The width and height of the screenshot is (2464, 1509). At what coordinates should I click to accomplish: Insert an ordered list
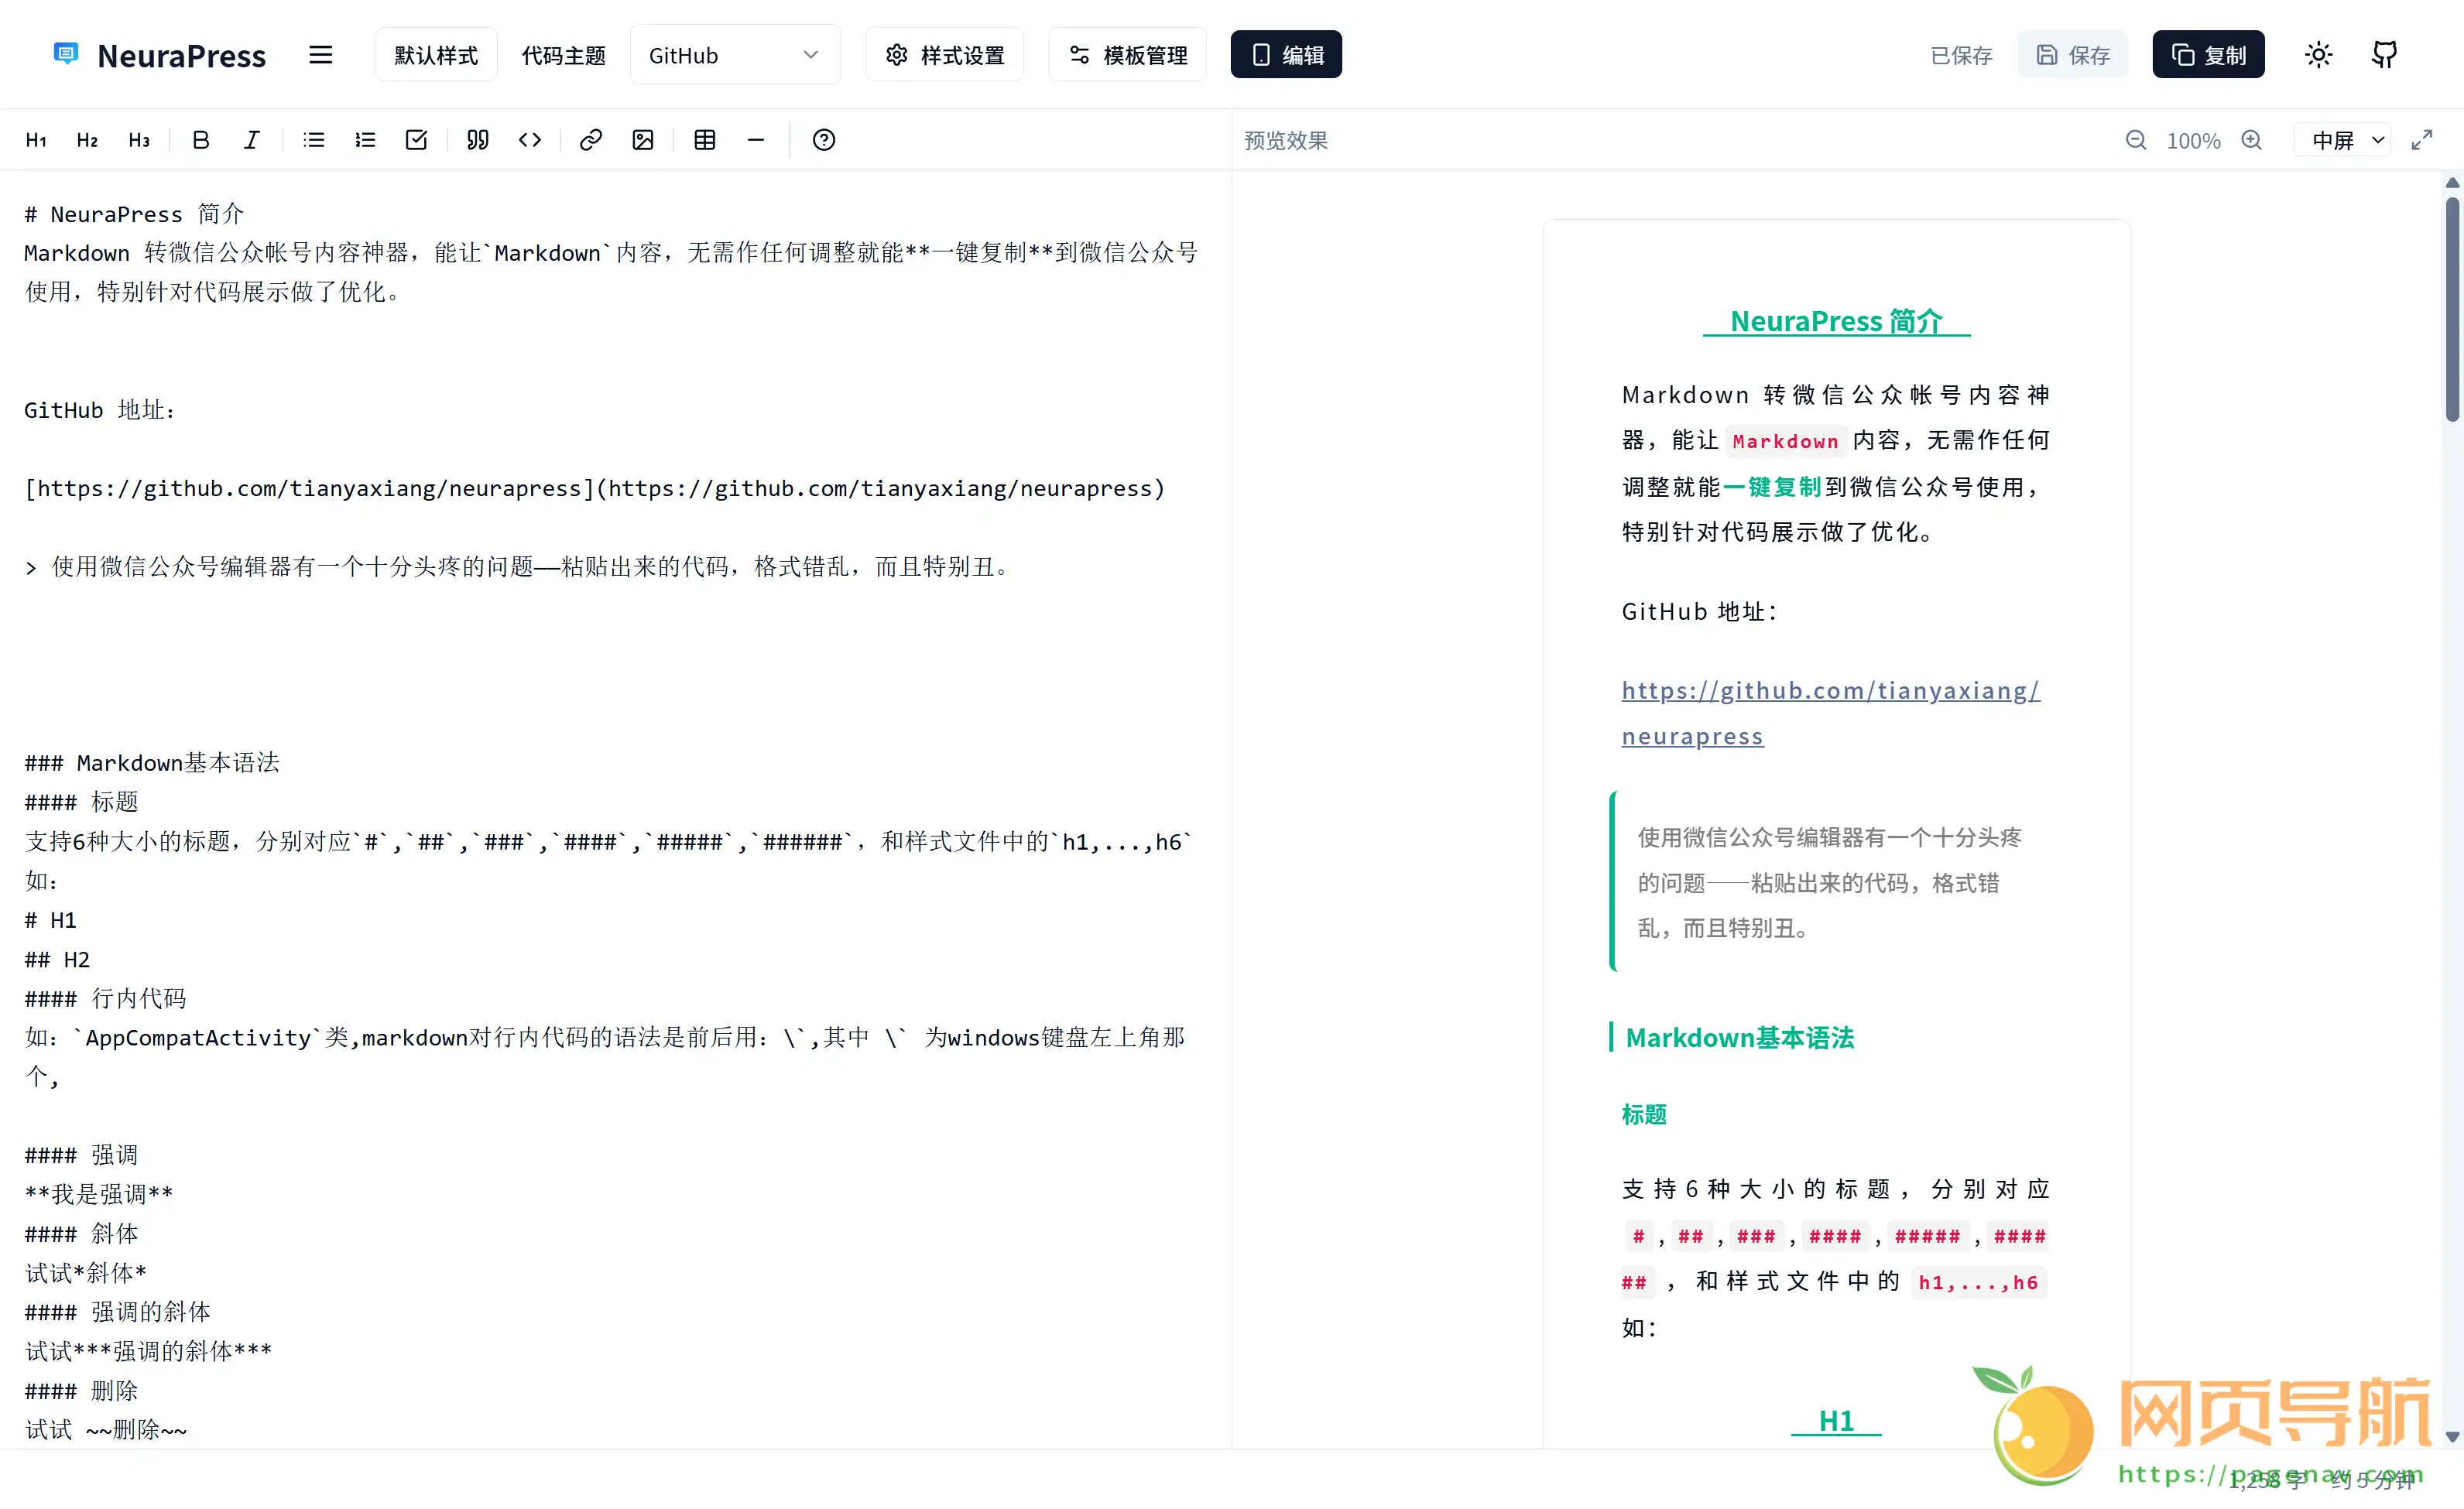[x=365, y=140]
